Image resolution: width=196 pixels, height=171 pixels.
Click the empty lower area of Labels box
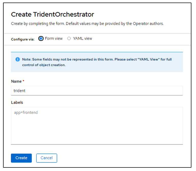click(x=97, y=135)
